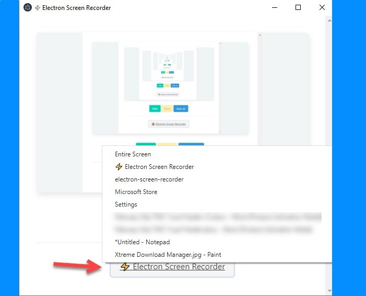The width and height of the screenshot is (366, 296).
Task: Open the Electron Screen Recorder source selector button
Action: click(172, 267)
